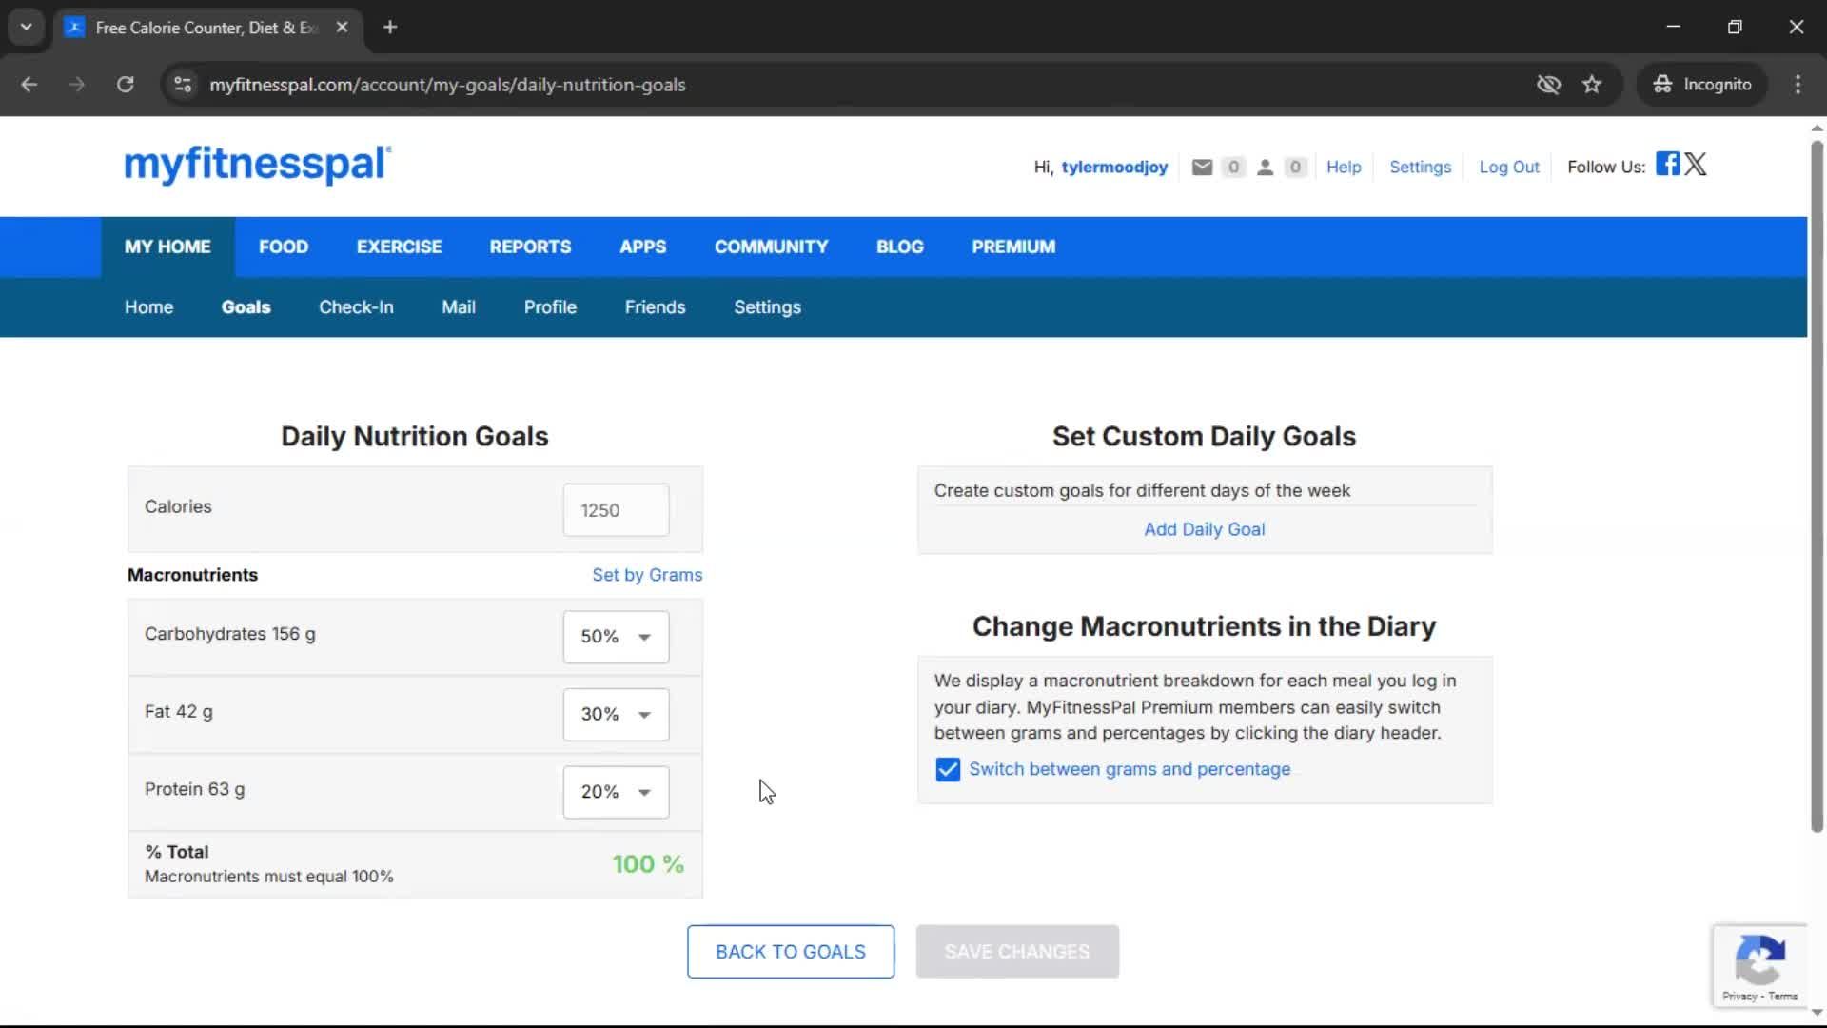The width and height of the screenshot is (1827, 1028).
Task: Open Carbohydrates 50% percentage dropdown
Action: (616, 636)
